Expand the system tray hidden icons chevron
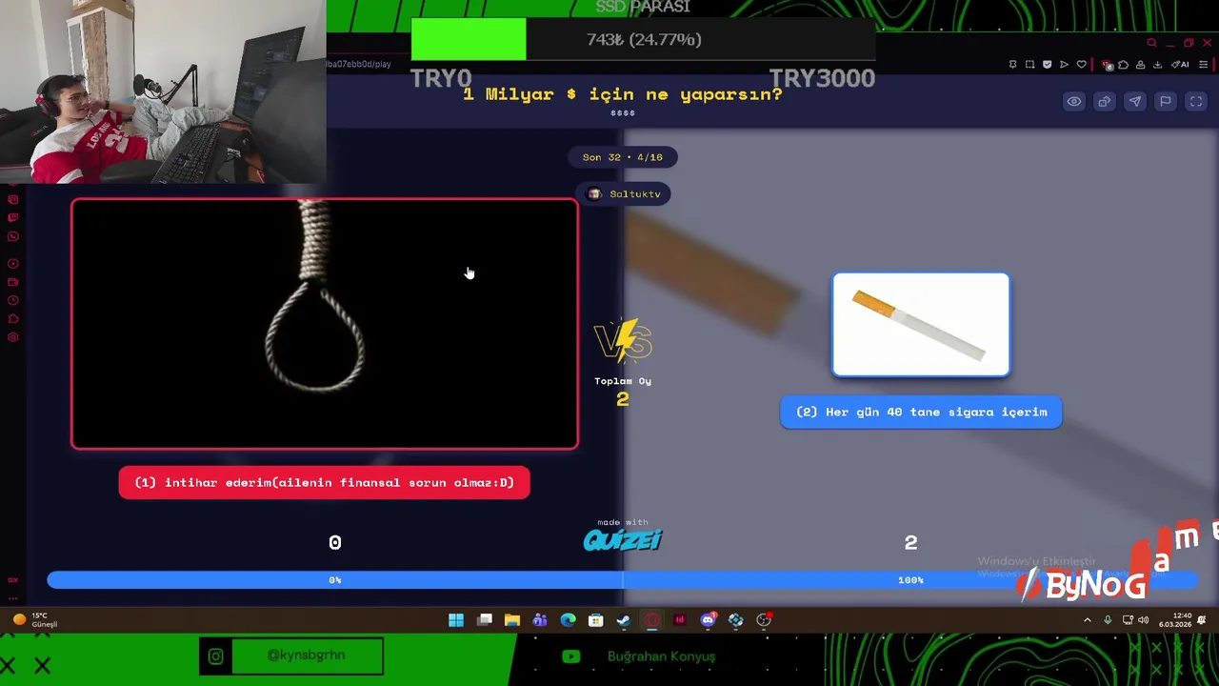The image size is (1219, 686). pyautogui.click(x=1088, y=620)
